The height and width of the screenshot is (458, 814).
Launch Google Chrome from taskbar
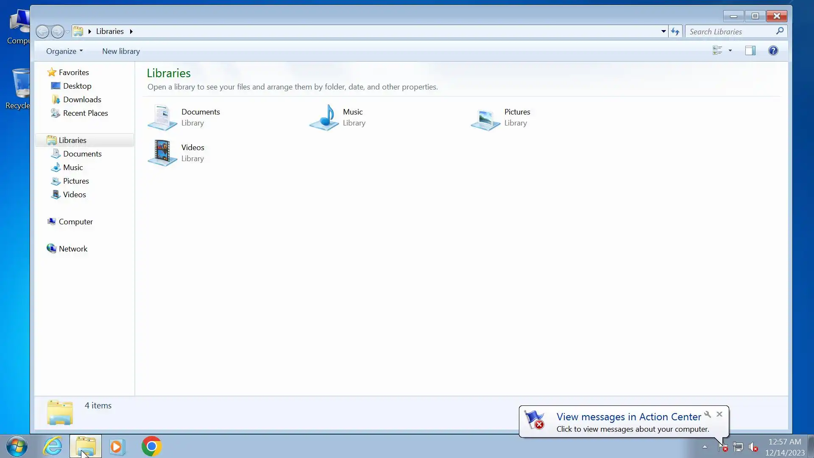(x=151, y=446)
